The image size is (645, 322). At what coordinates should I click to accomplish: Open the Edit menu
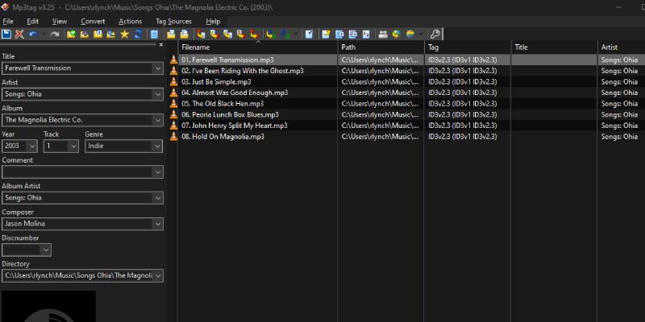coord(32,22)
